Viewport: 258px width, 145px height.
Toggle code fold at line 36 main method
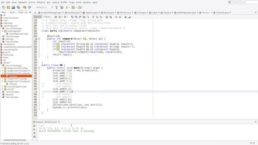(x=39, y=68)
